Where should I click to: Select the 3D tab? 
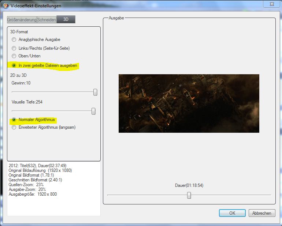pyautogui.click(x=66, y=19)
